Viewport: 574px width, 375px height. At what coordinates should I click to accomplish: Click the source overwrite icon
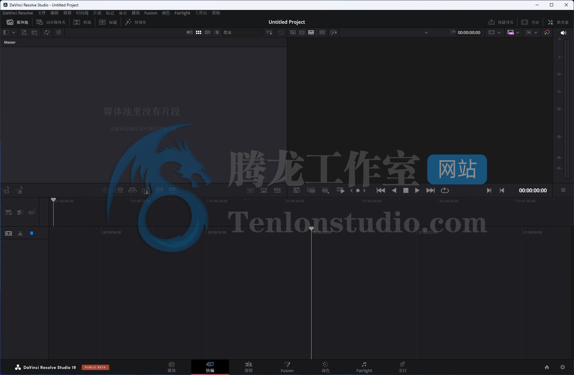tap(173, 190)
